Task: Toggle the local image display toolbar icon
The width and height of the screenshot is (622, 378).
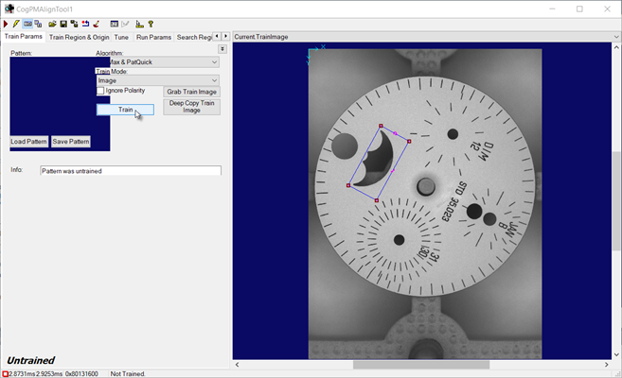Action: click(x=27, y=24)
